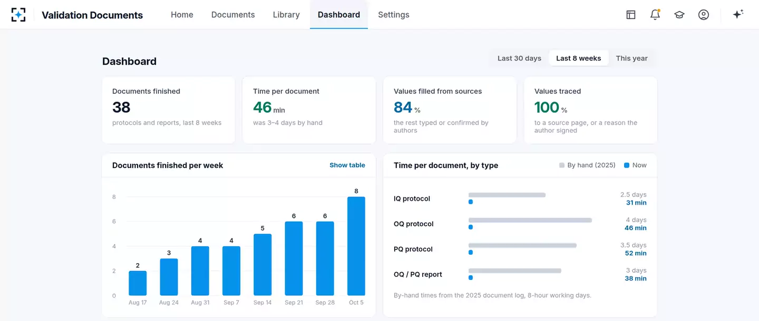Select the Last 30 days range
Viewport: 759px width, 321px height.
(x=519, y=58)
